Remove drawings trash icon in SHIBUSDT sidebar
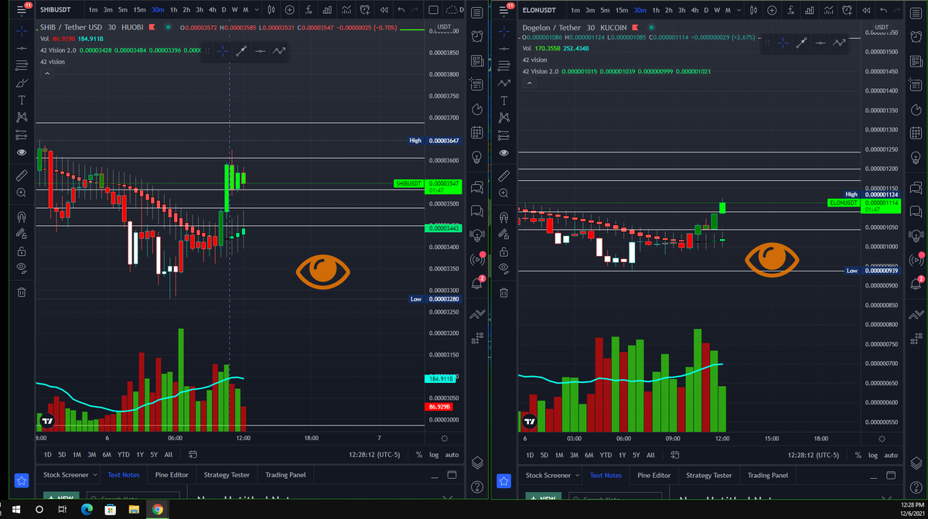Image resolution: width=928 pixels, height=519 pixels. point(22,292)
